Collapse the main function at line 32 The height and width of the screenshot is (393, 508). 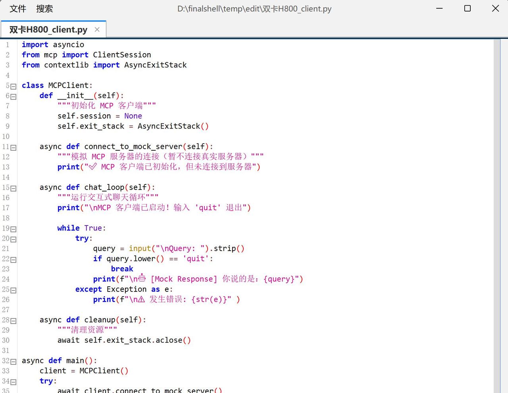[13, 362]
